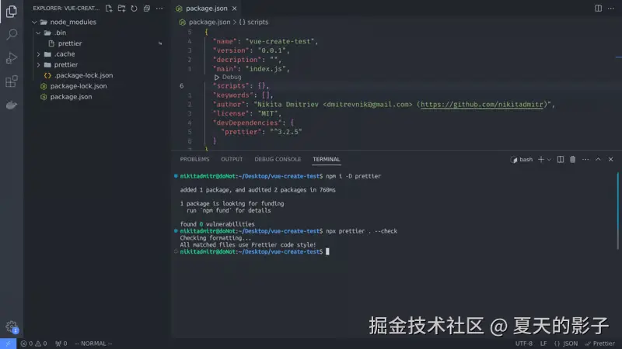Change language mode JSON
The image size is (622, 349).
[566, 344]
